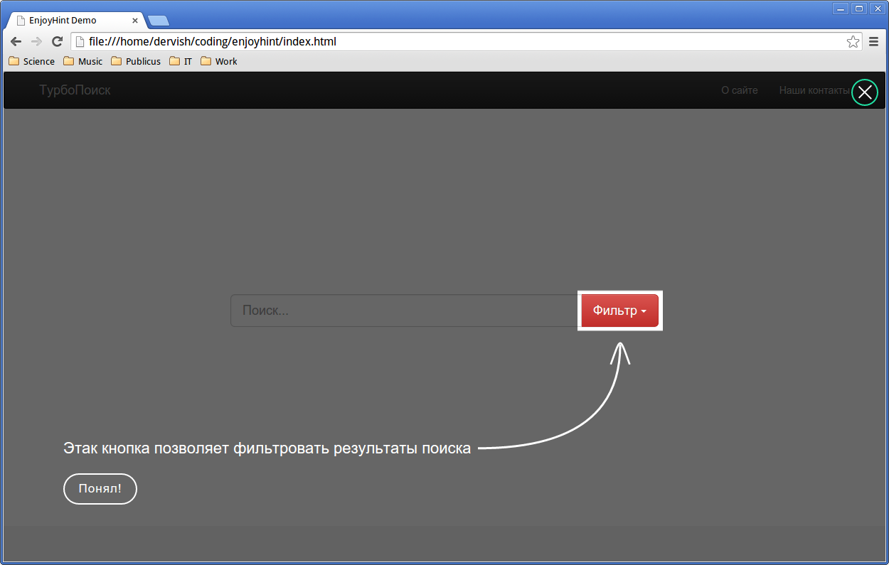Screen dimensions: 889x565
Task: Open the О сайте link
Action: click(739, 90)
